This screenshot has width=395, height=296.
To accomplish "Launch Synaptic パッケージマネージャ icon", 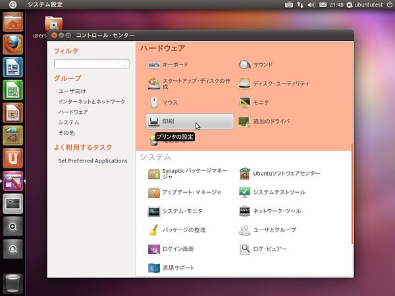I will click(x=153, y=174).
